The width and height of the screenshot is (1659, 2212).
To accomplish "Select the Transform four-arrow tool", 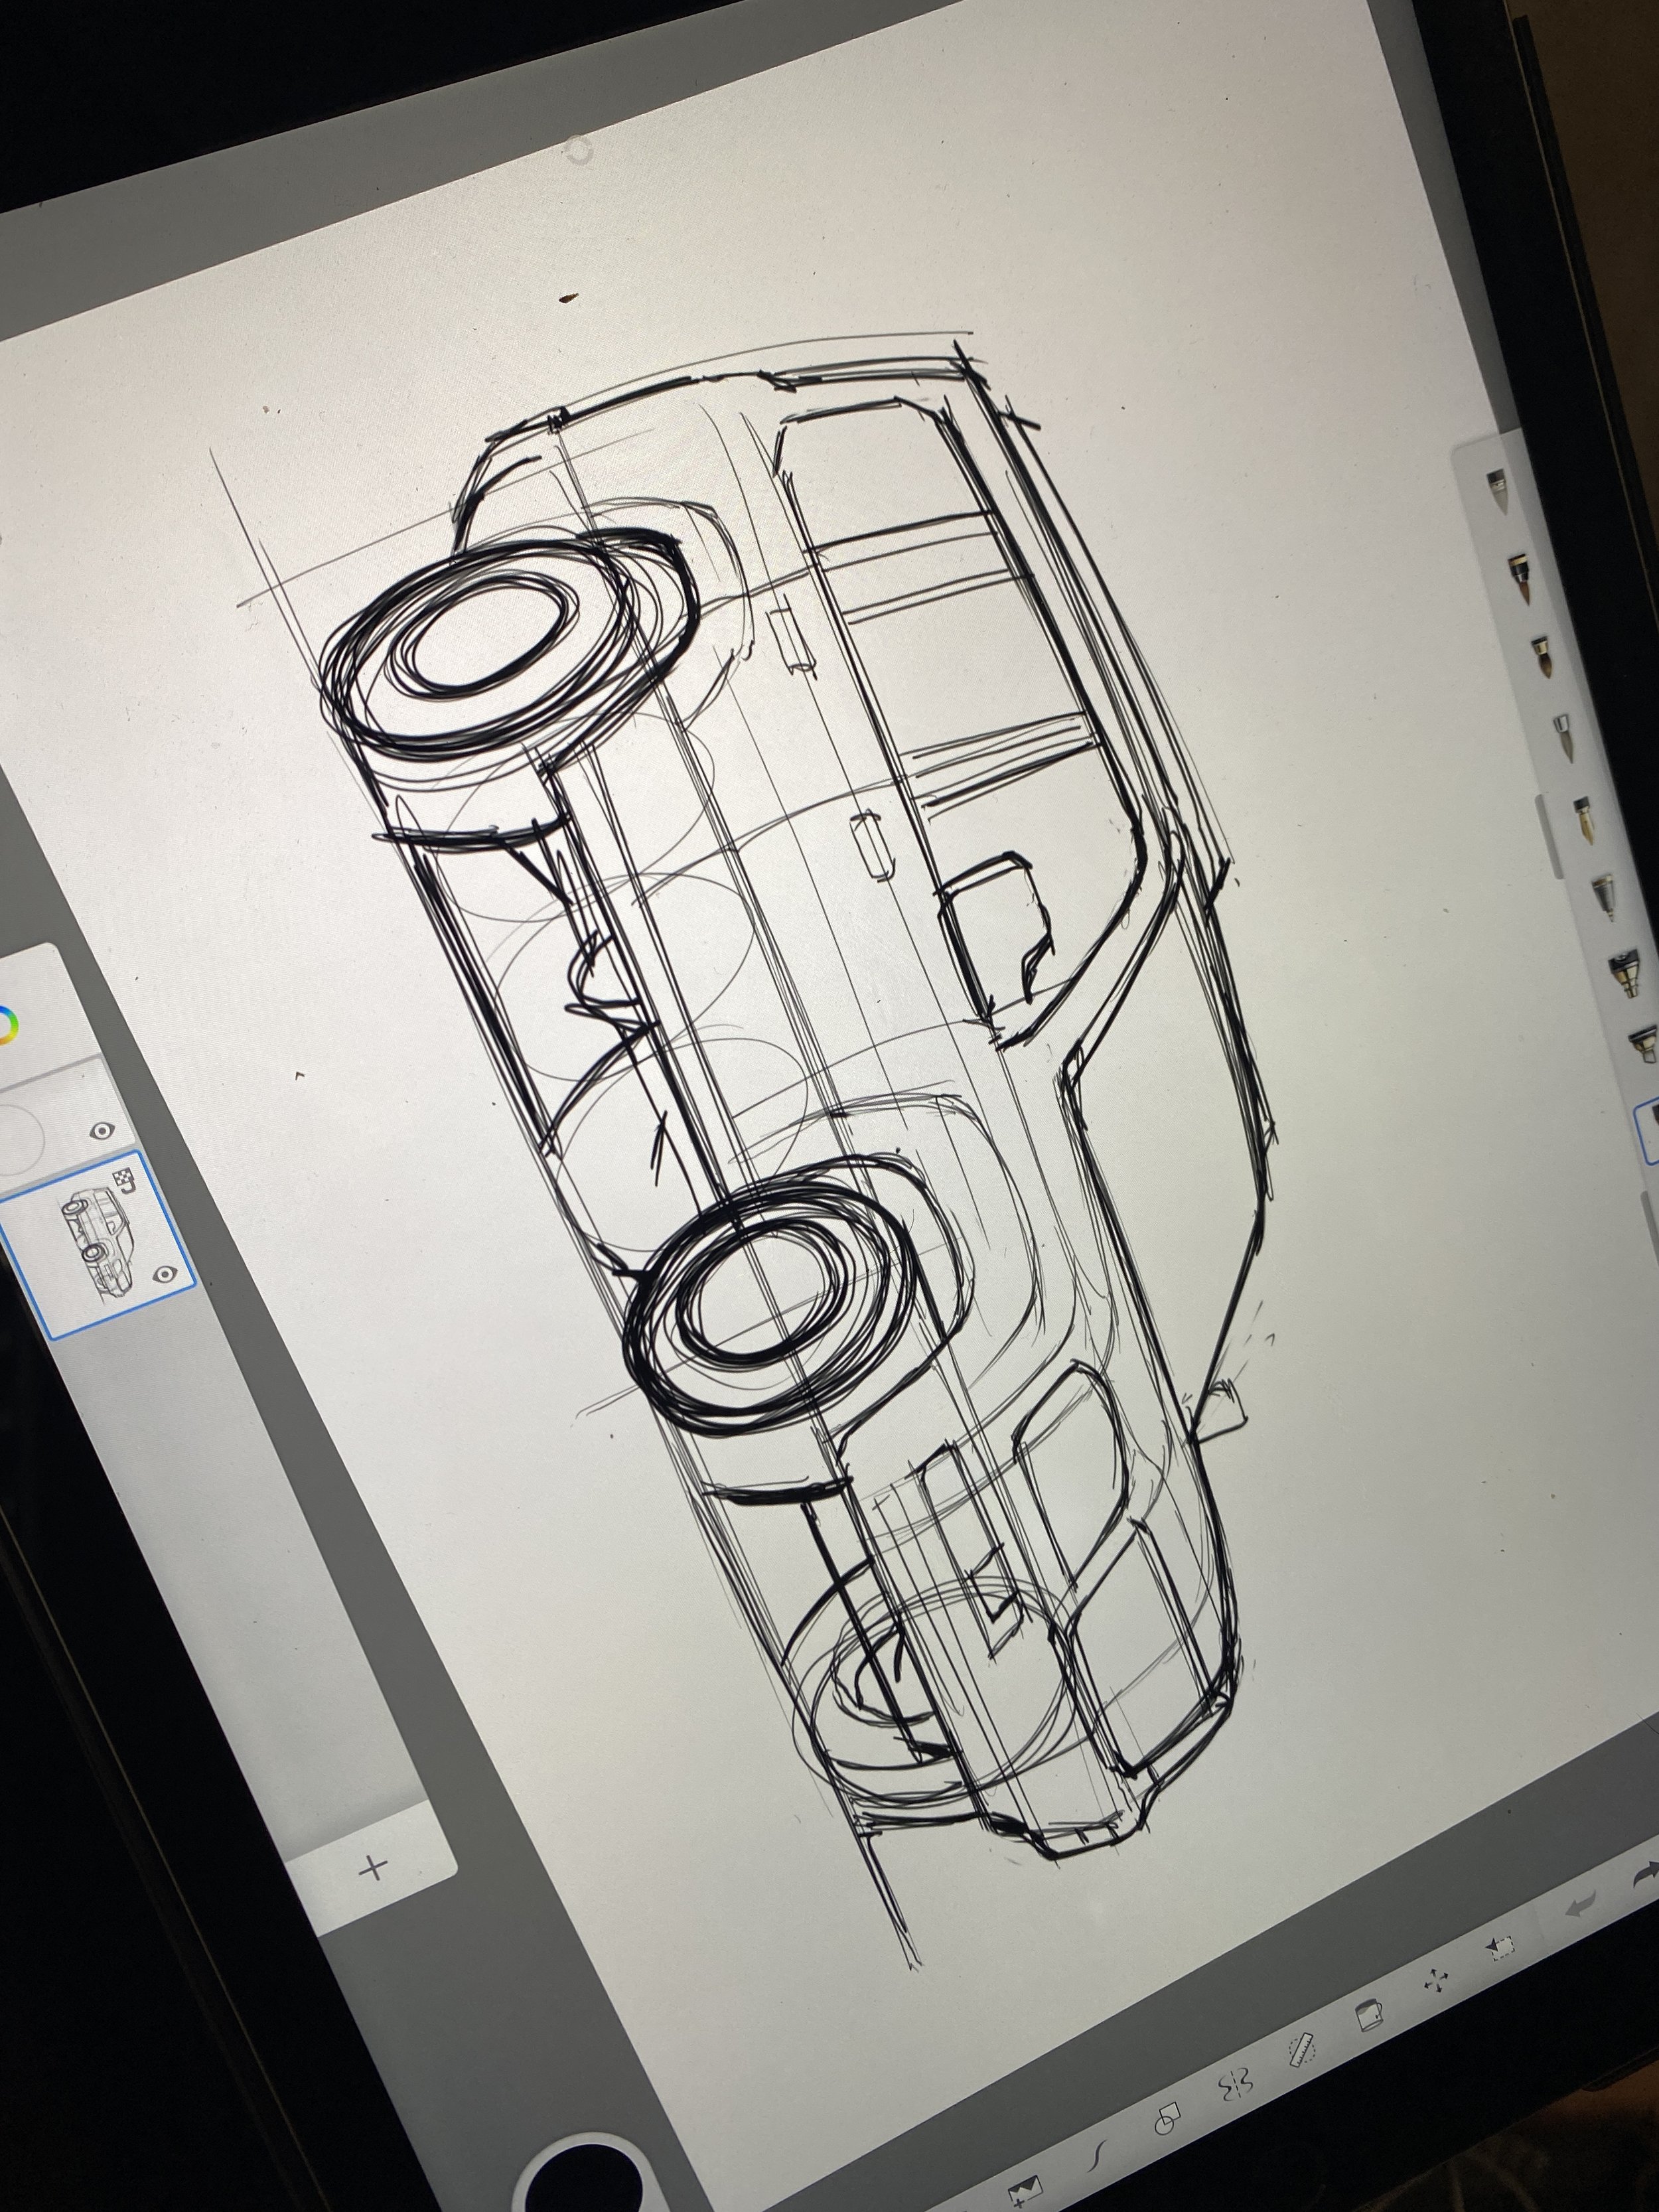I will point(1437,1981).
